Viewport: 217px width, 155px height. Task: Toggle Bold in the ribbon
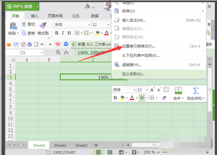point(57,33)
